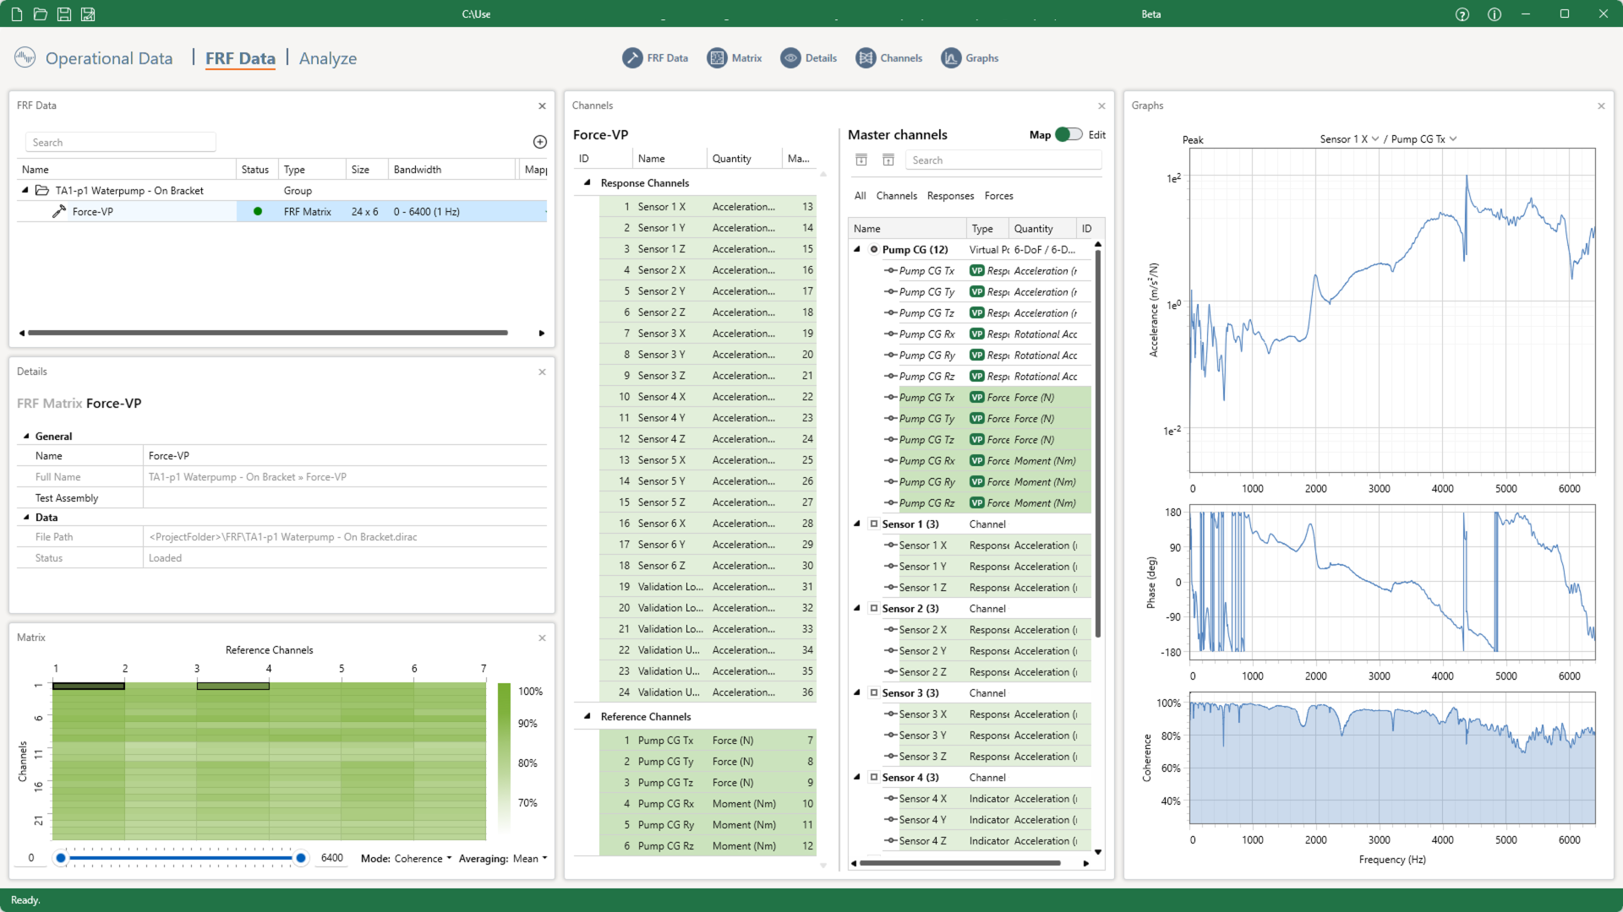Screen dimensions: 1623x912
Task: Click the help question mark icon
Action: click(x=1462, y=14)
